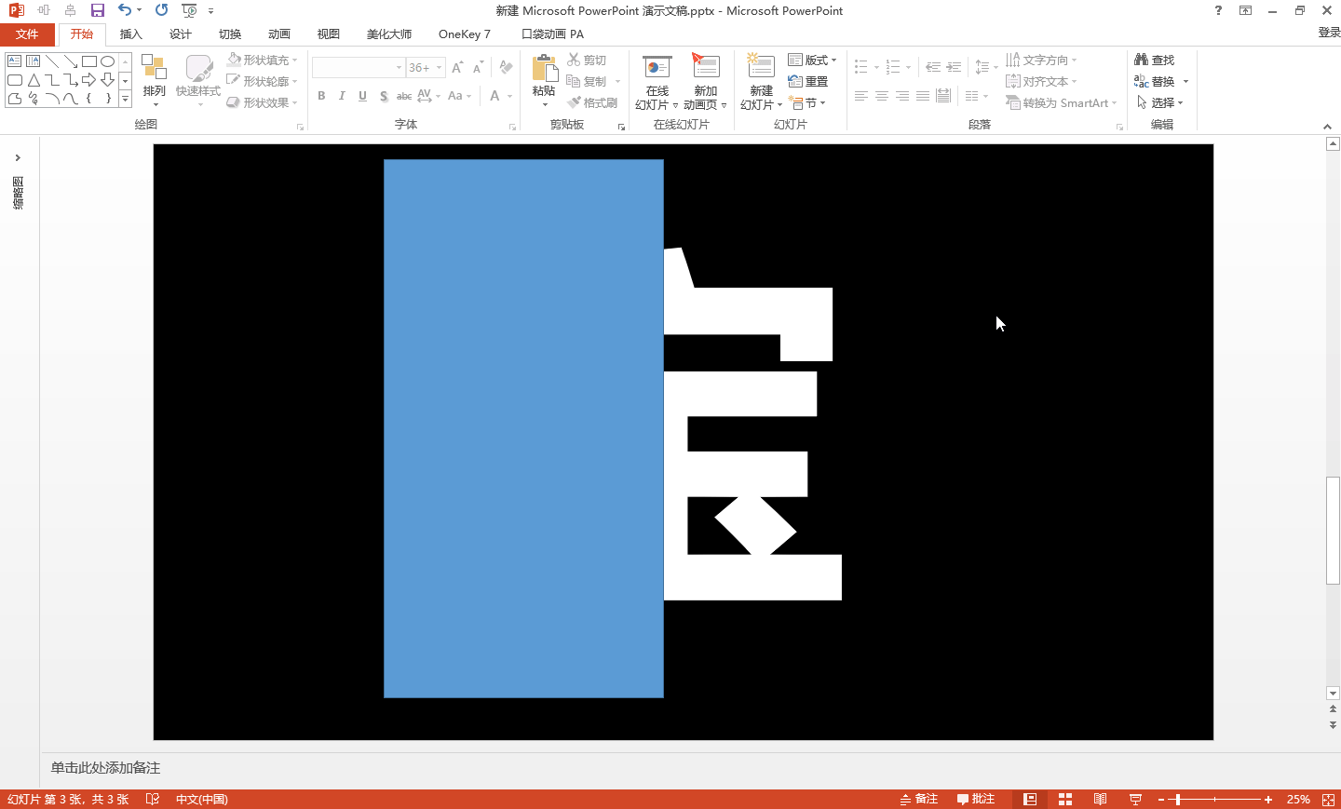Image resolution: width=1341 pixels, height=809 pixels.
Task: Redo using the repeat arrow icon
Action: click(x=162, y=10)
